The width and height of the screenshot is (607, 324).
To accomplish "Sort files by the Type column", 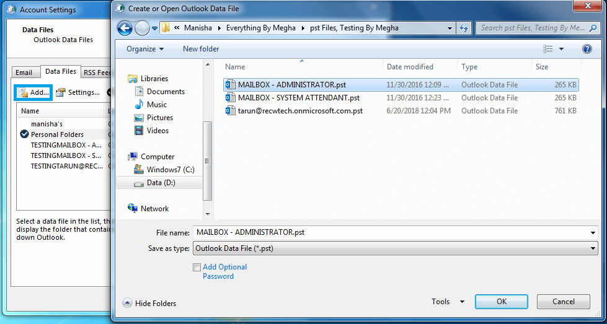I will tap(494, 66).
